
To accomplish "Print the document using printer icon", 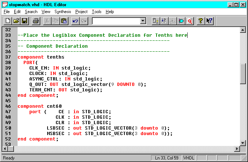I will coord(36,21).
